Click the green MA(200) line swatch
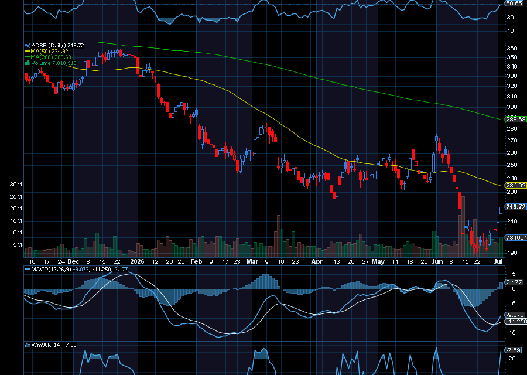Screen dimensions: 527x375 click(x=28, y=57)
